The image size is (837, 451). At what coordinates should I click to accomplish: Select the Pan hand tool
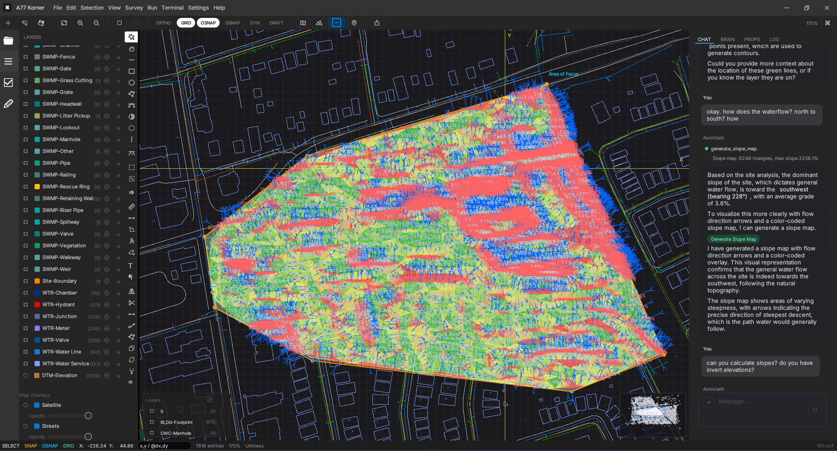[131, 49]
